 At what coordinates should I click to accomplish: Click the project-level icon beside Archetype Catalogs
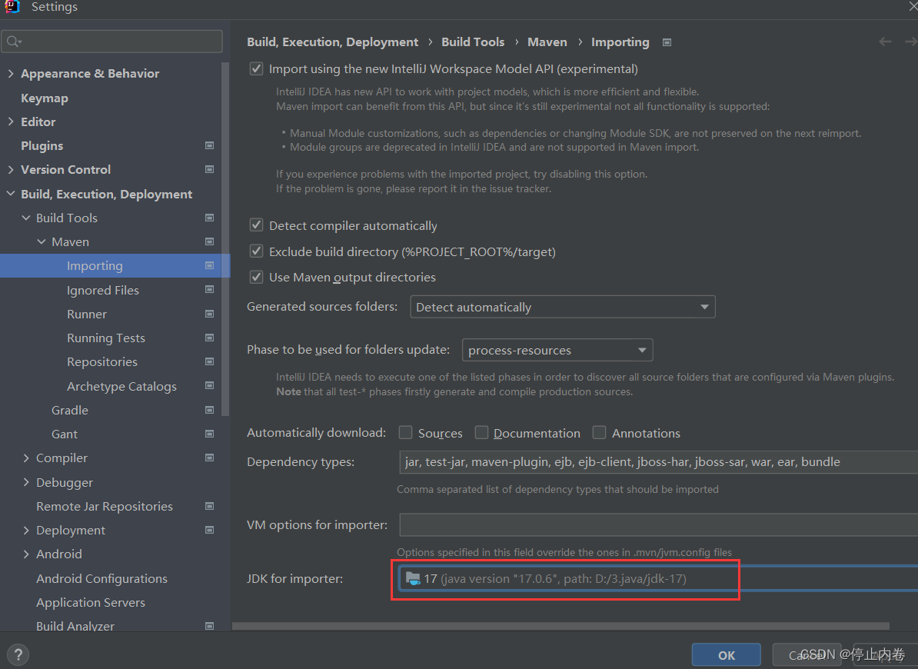pos(210,386)
